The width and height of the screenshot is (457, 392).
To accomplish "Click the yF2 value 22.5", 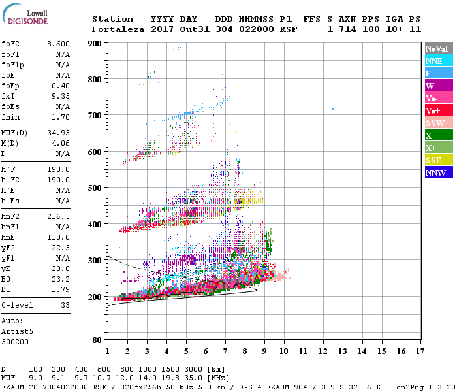I will click(x=61, y=248).
